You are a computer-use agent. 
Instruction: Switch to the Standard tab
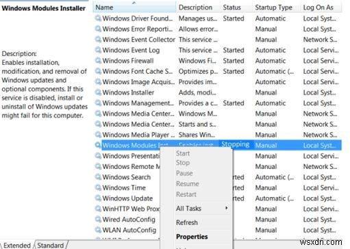[x=51, y=246]
